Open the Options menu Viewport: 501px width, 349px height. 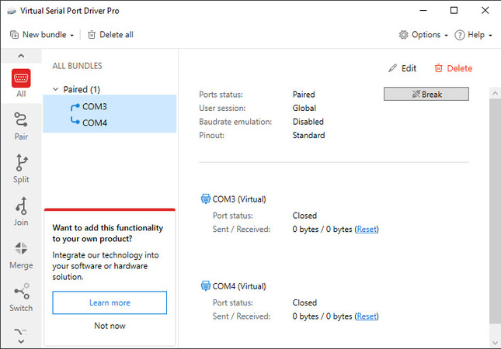pyautogui.click(x=423, y=34)
